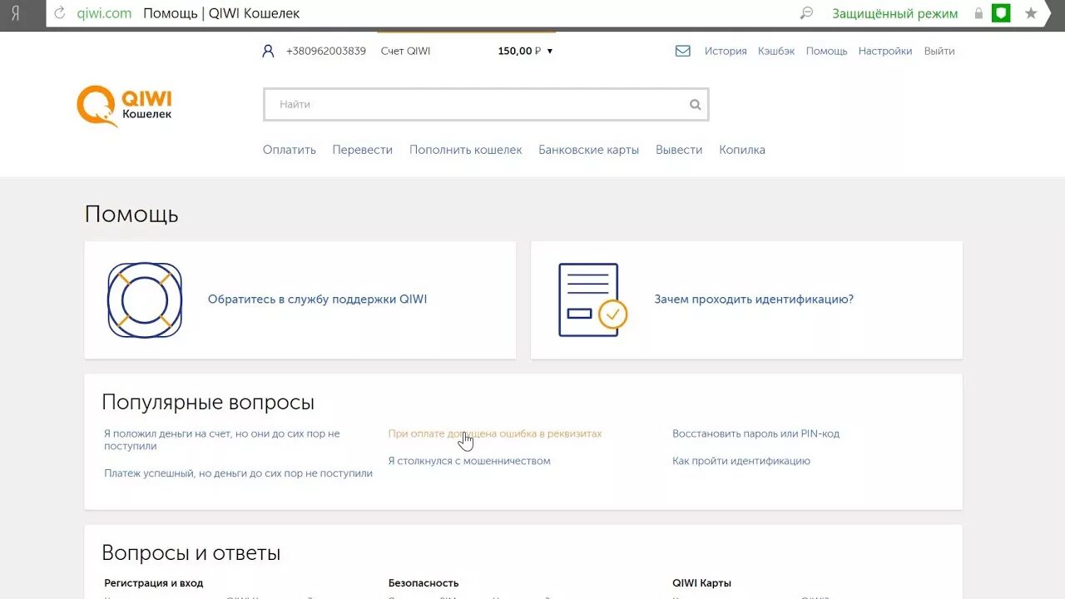
Task: Open Настройки link
Action: (x=885, y=51)
